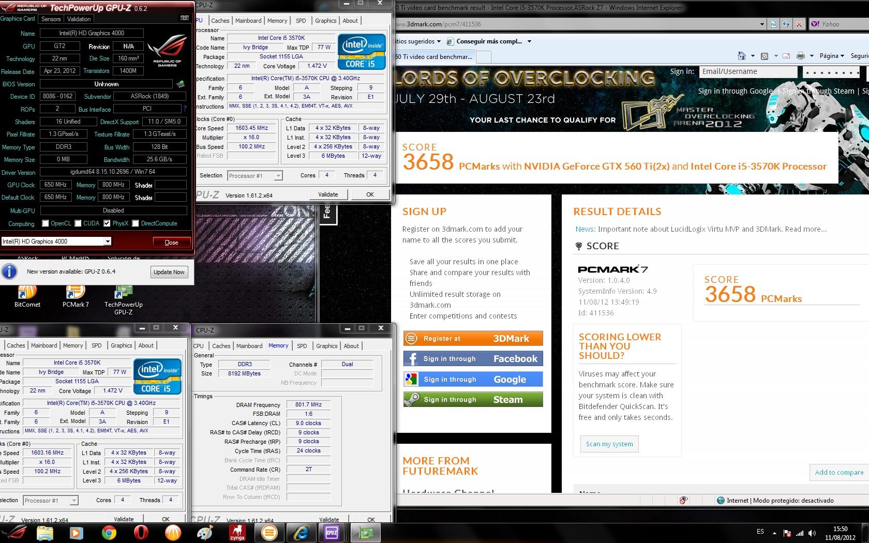Click Validate in CPU-Z beside GPU-Z

pyautogui.click(x=328, y=194)
